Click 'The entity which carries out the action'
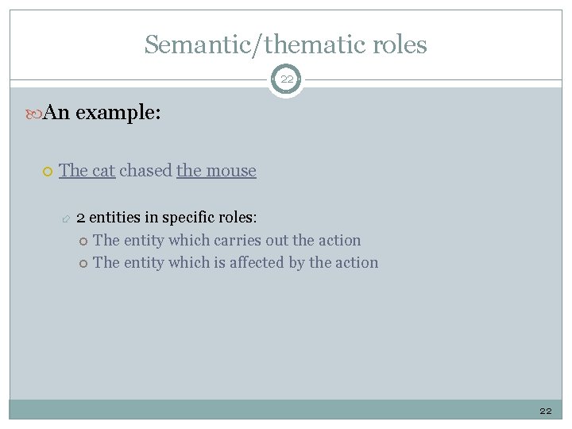572x429 pixels. pos(226,240)
